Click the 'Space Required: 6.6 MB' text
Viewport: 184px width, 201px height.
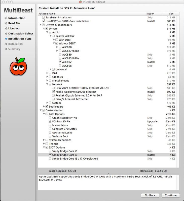pos(62,171)
